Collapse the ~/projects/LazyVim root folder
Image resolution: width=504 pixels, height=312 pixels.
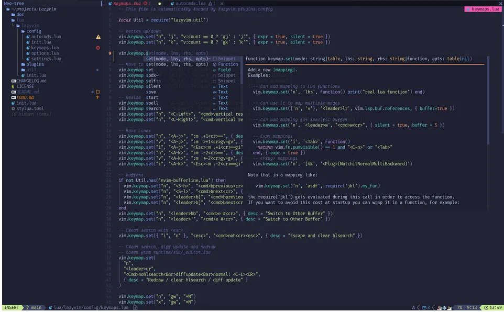8,9
